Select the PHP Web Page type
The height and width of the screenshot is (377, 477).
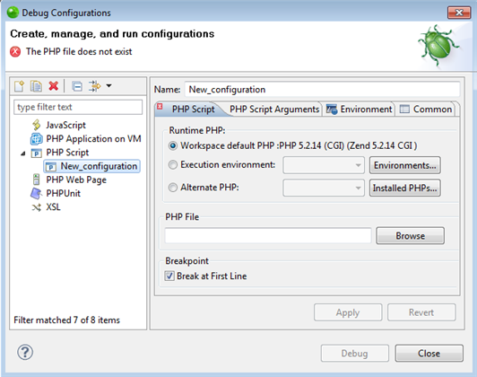[76, 180]
